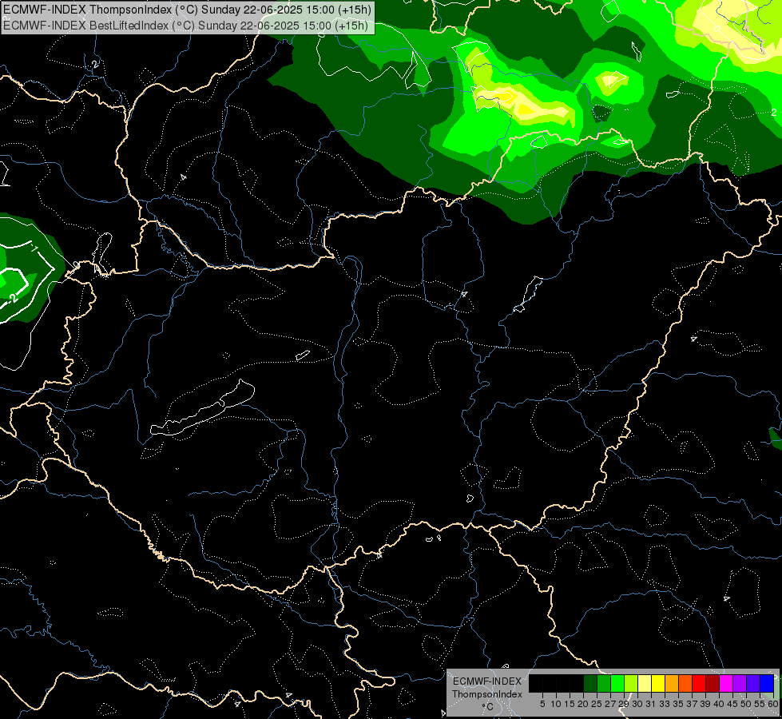Click the ThompsonIndex label in the legend
The width and height of the screenshot is (782, 719).
tap(487, 694)
